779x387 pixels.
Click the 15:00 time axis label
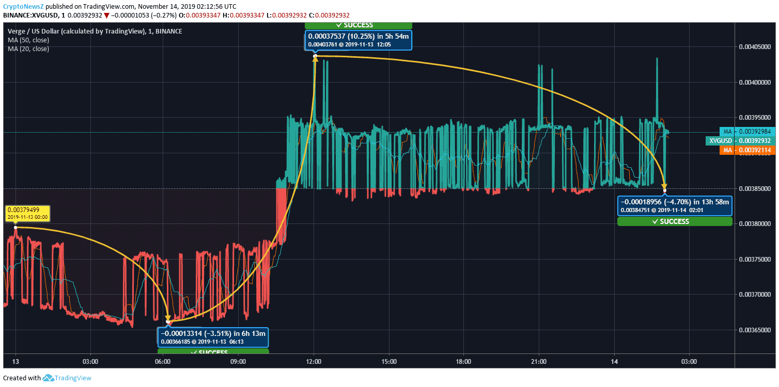[389, 361]
